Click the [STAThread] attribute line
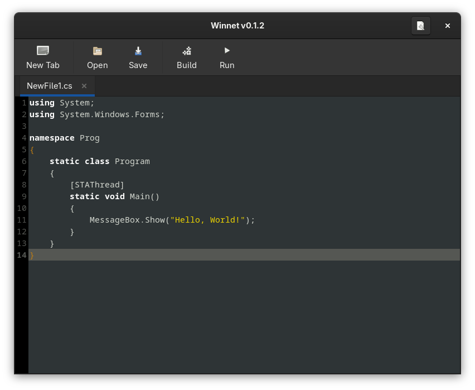This screenshot has height=390, width=475. [x=97, y=185]
